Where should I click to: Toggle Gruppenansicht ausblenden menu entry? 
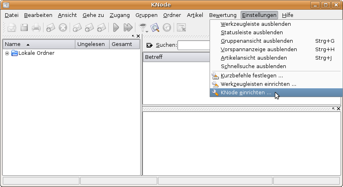[257, 41]
